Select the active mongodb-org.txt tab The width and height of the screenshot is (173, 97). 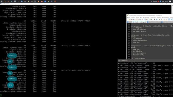point(140,22)
